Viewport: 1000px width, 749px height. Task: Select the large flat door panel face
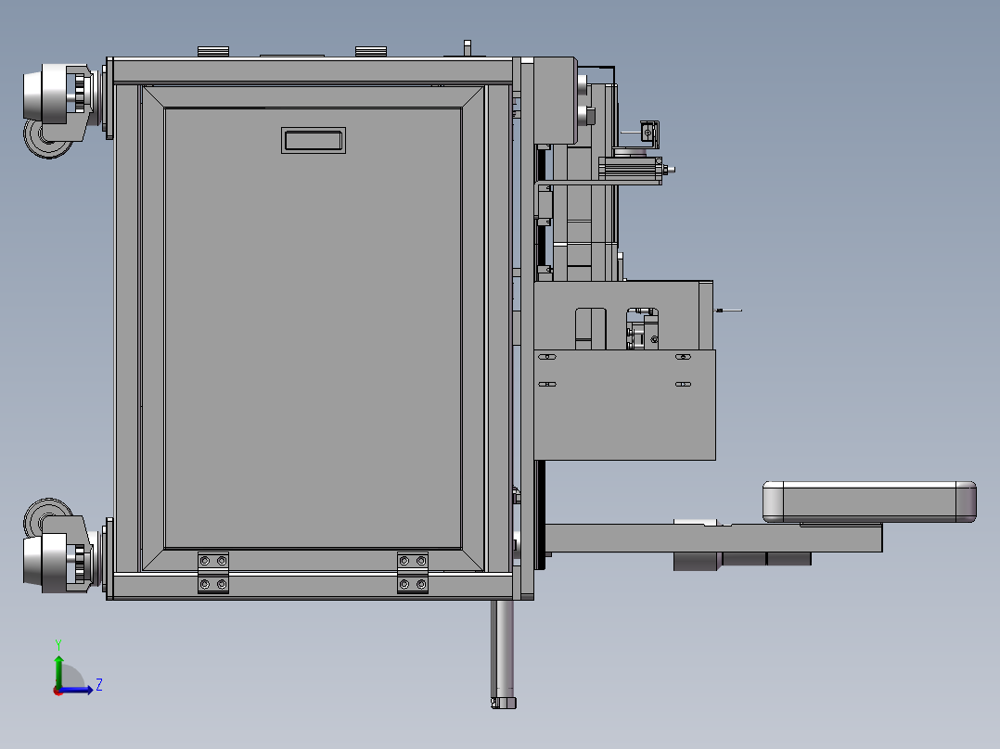[313, 328]
